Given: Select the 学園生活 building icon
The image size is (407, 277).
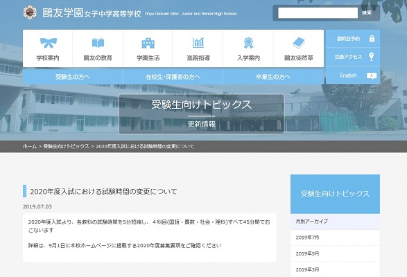Looking at the screenshot, I should click(x=148, y=43).
